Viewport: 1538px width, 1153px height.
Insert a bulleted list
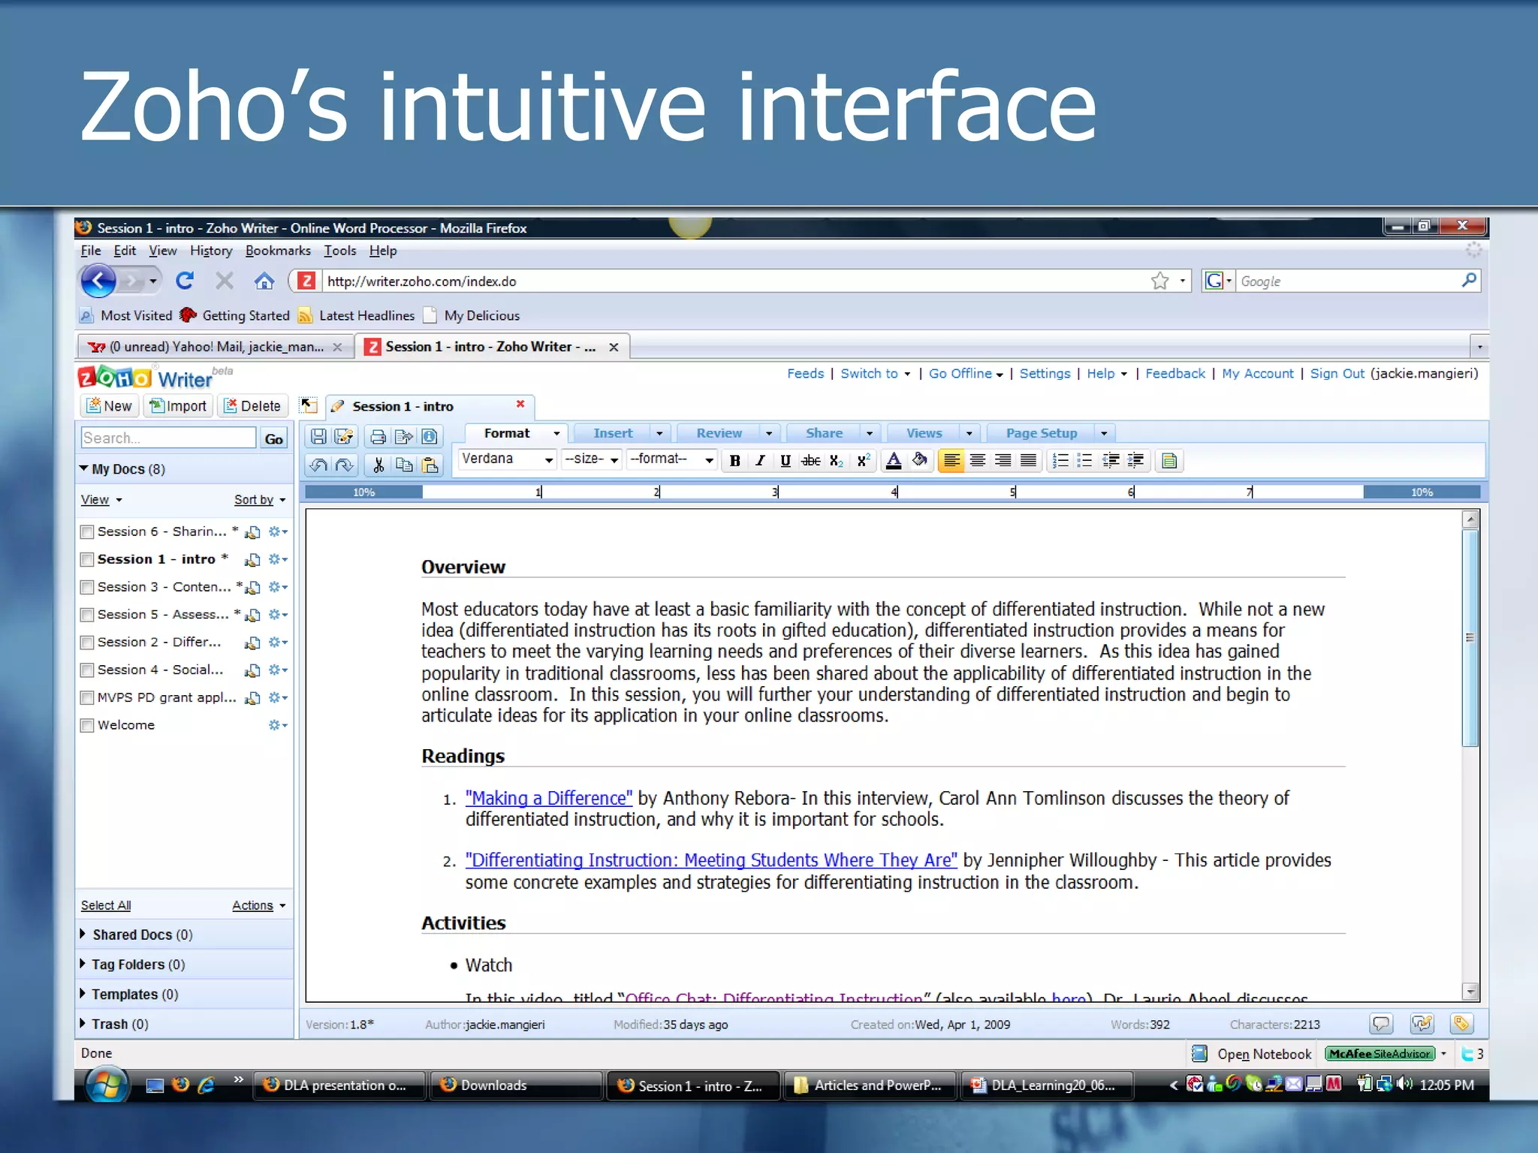(1084, 461)
